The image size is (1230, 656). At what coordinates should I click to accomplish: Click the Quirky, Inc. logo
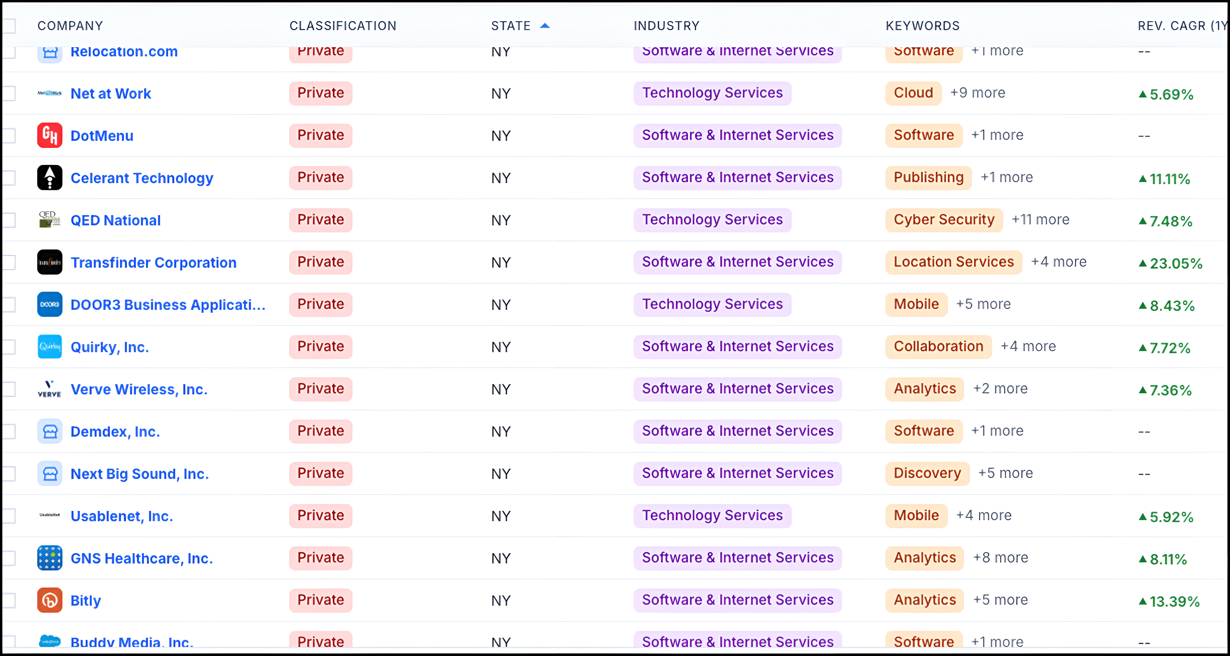tap(50, 346)
